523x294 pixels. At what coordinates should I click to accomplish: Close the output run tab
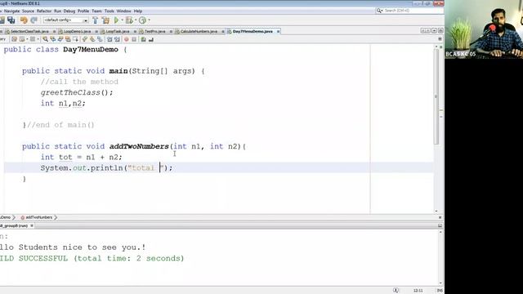click(32, 225)
